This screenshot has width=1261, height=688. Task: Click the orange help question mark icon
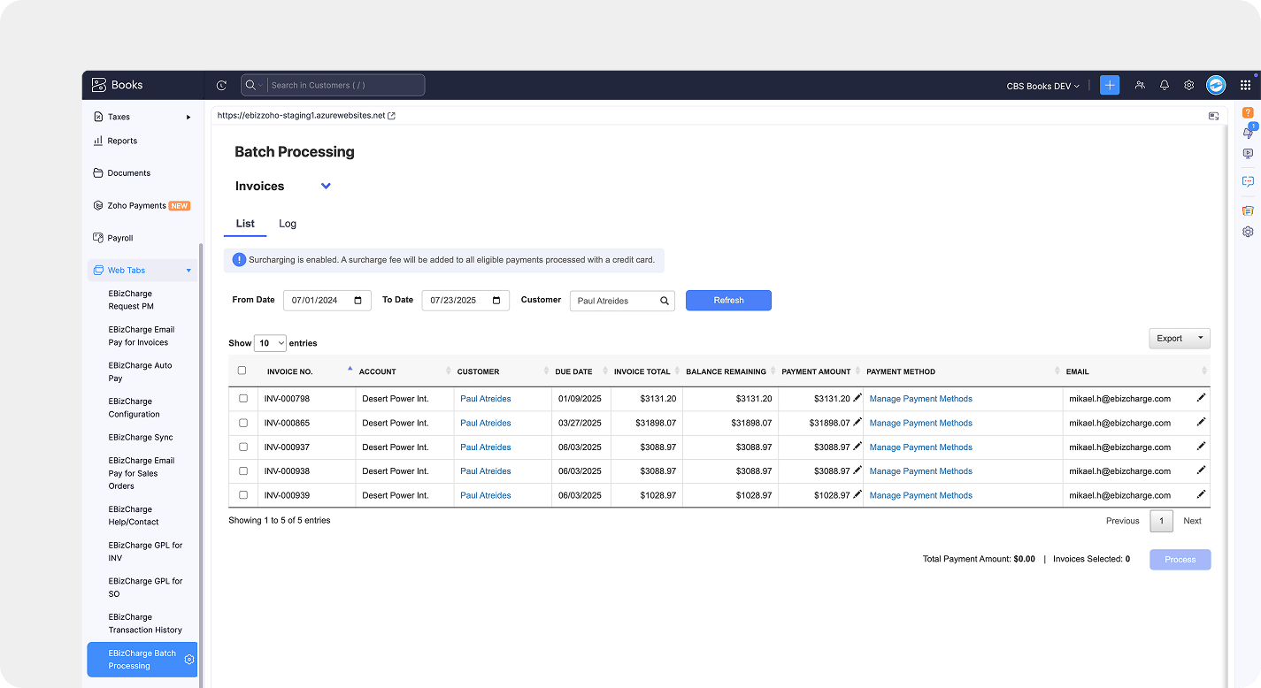click(x=1248, y=112)
